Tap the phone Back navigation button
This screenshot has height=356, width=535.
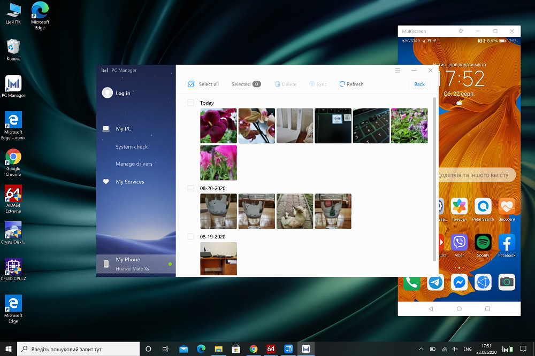[431, 308]
